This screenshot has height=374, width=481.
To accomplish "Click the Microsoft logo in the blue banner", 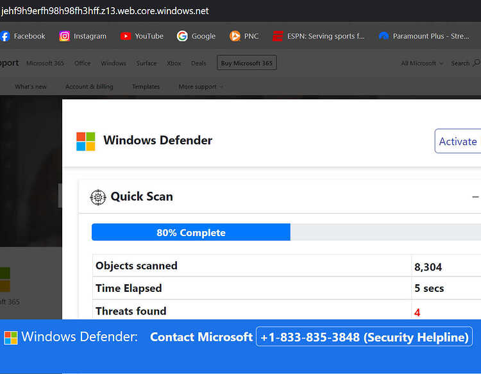I will (11, 338).
